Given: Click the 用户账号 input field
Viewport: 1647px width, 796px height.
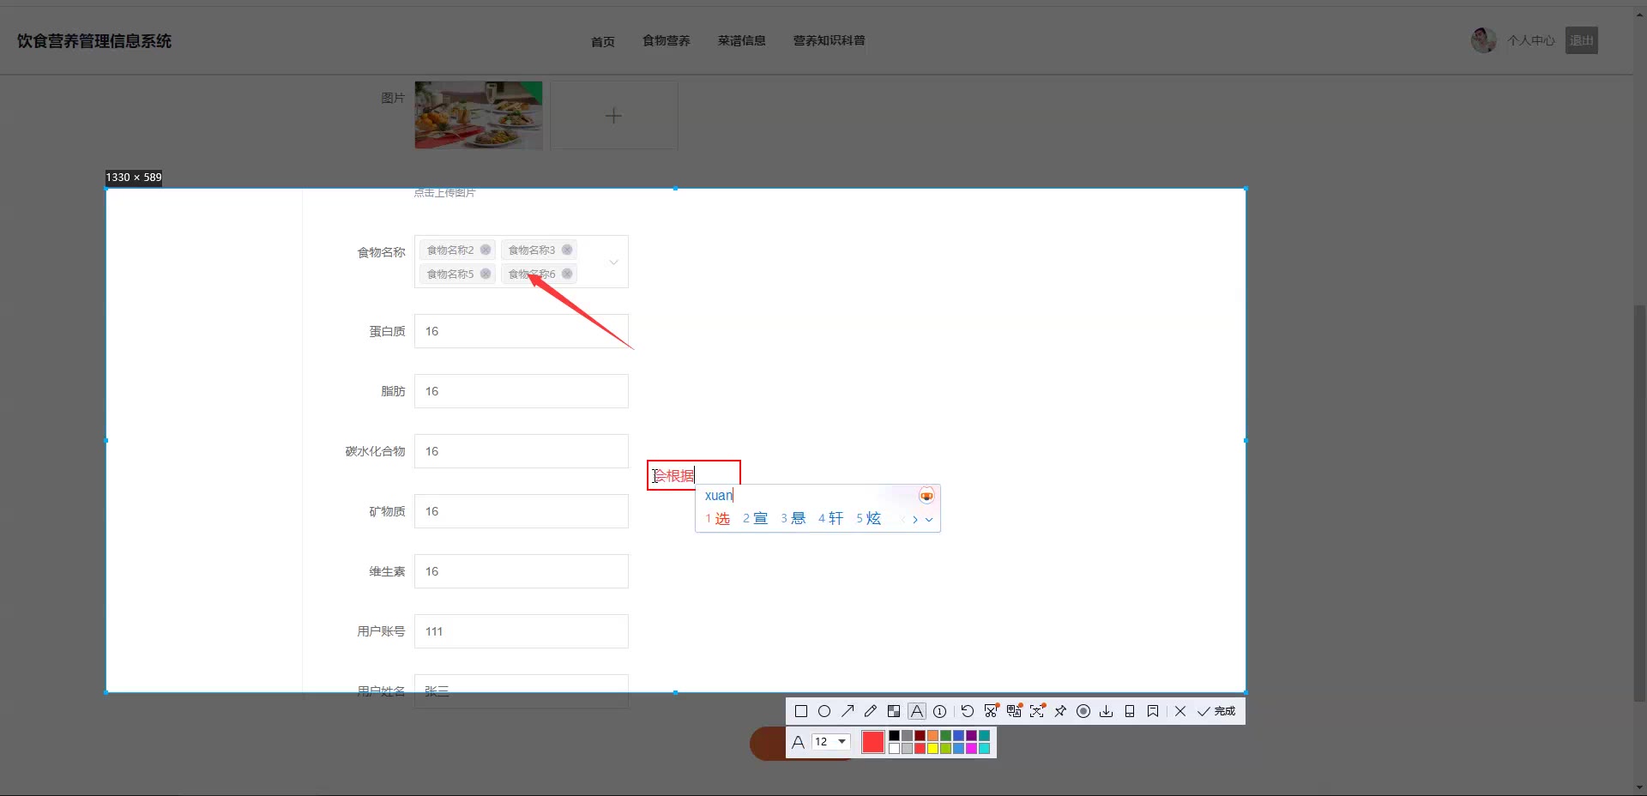Looking at the screenshot, I should click(522, 631).
